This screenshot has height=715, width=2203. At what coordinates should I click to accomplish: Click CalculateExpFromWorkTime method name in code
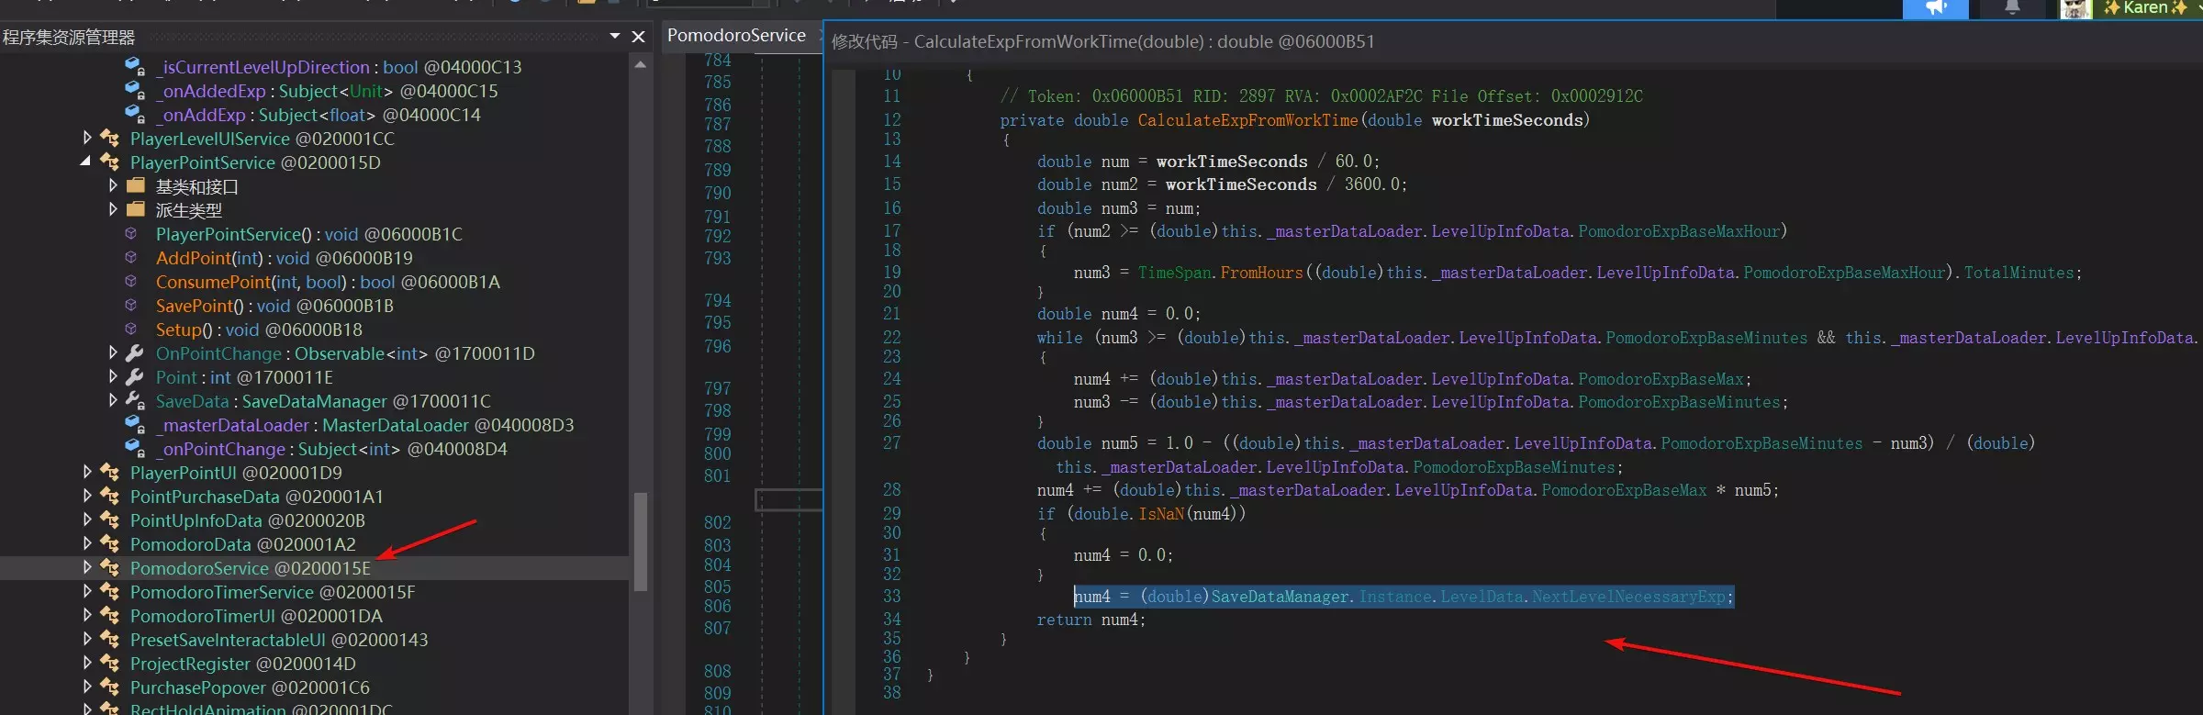point(1247,120)
